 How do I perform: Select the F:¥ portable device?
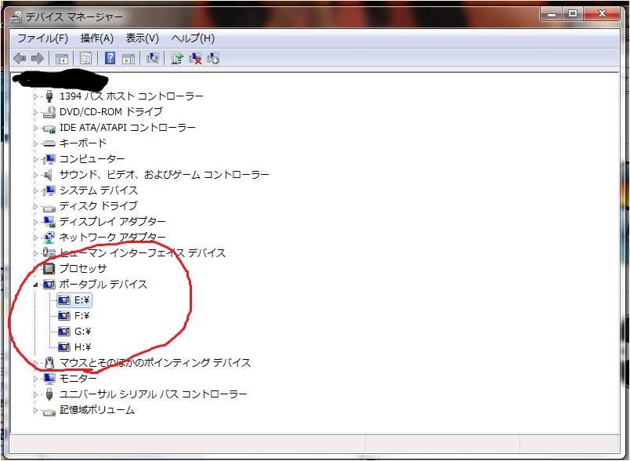point(74,316)
